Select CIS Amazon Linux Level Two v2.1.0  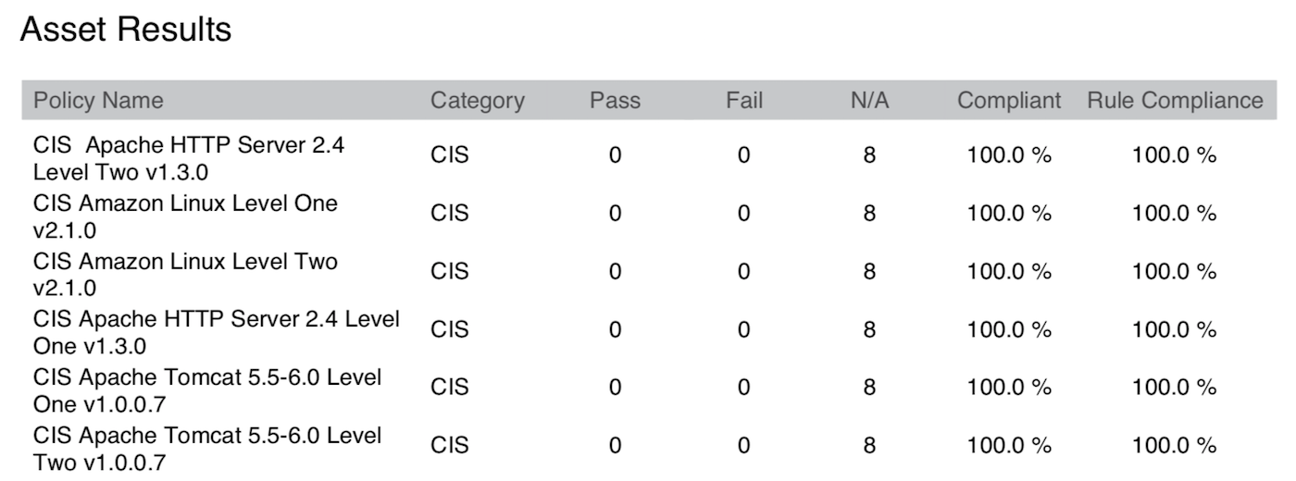pos(185,274)
